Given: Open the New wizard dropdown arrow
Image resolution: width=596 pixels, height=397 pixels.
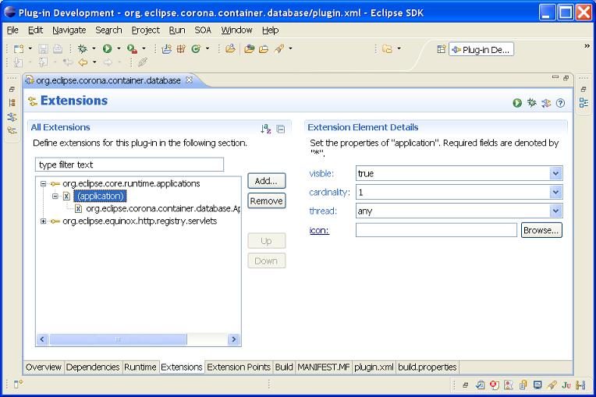Looking at the screenshot, I should [30, 48].
